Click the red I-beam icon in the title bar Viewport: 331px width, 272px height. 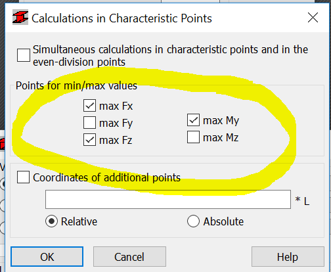pyautogui.click(x=20, y=17)
